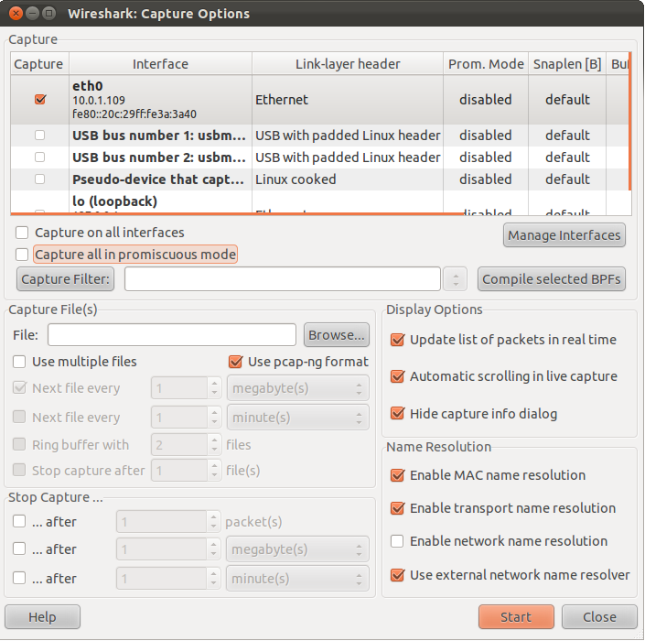Enable Capture all in promiscuous mode
645x641 pixels.
[22, 255]
